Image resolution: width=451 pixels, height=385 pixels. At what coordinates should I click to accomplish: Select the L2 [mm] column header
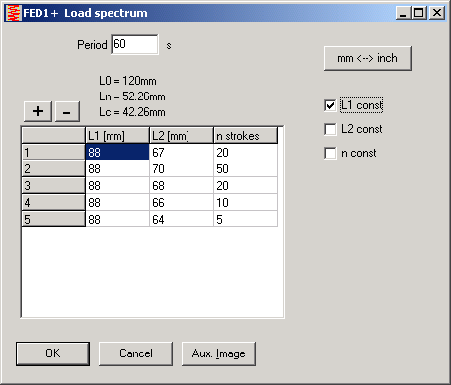[182, 136]
